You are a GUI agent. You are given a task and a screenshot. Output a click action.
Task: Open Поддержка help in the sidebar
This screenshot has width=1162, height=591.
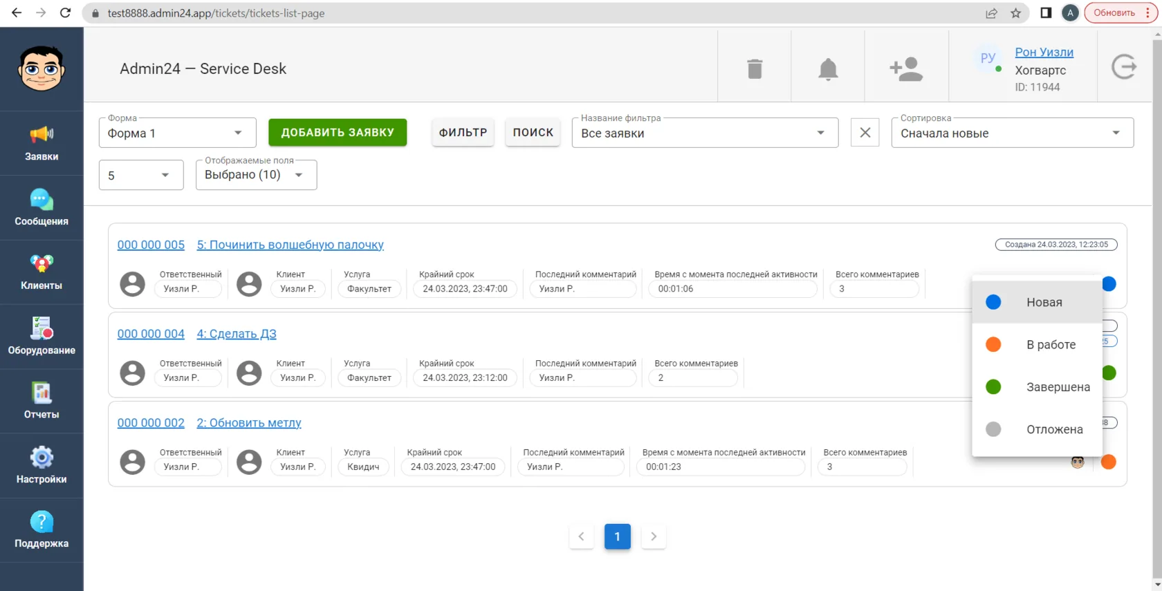coord(41,530)
